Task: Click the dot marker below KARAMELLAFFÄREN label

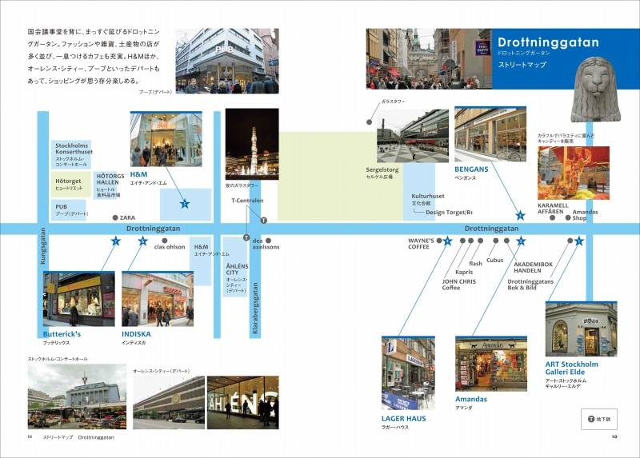Action: (552, 217)
